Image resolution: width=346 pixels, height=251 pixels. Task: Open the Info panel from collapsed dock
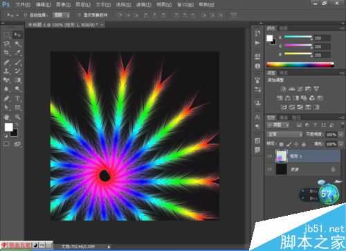[x=257, y=66]
